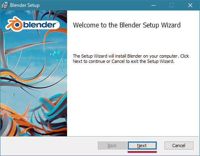Click the blender wordmark text in banner

[x=40, y=25]
